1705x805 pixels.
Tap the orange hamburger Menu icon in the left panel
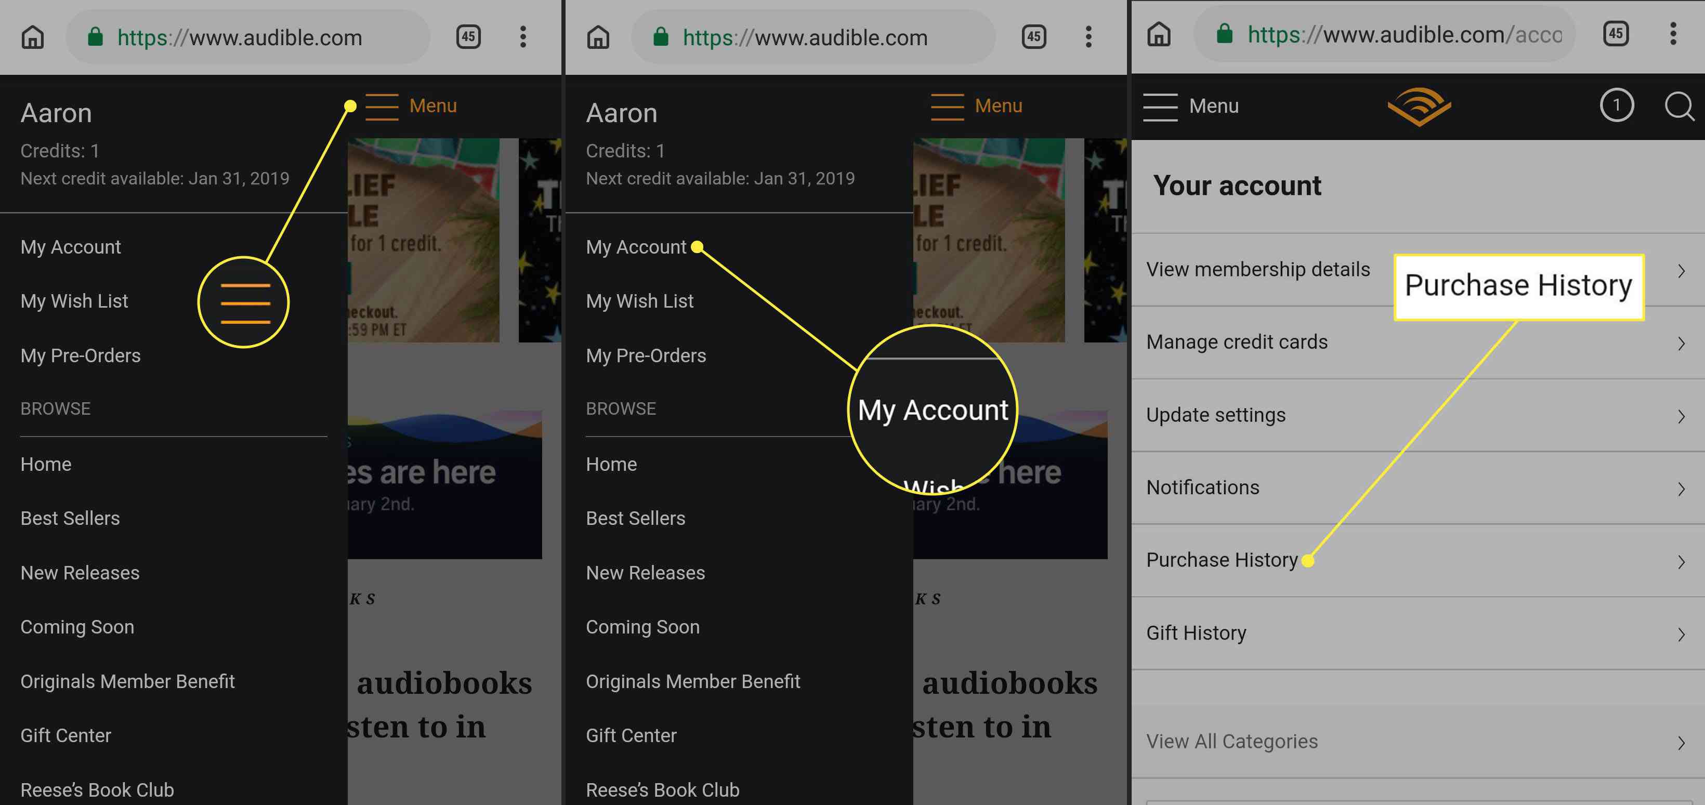coord(382,107)
